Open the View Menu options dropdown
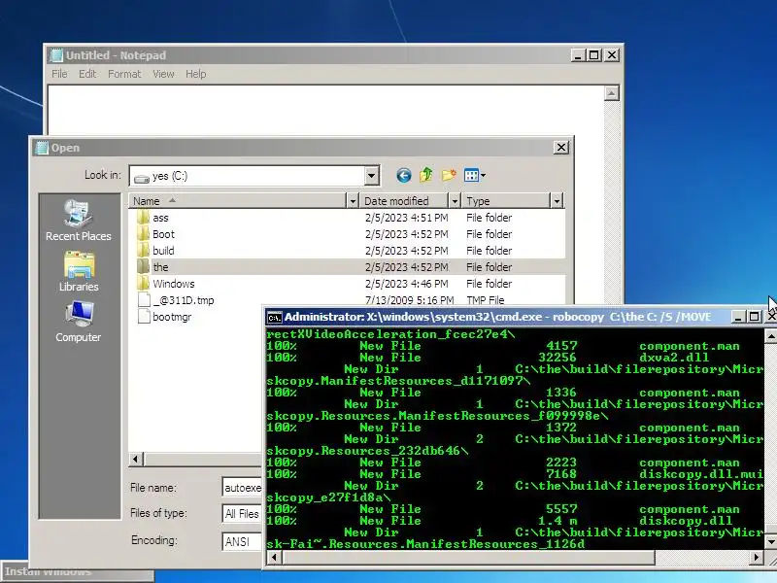The height and width of the screenshot is (583, 777). [475, 175]
